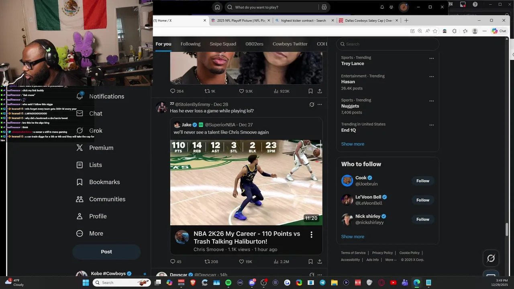
Task: Go to Profile page
Action: pyautogui.click(x=92, y=216)
